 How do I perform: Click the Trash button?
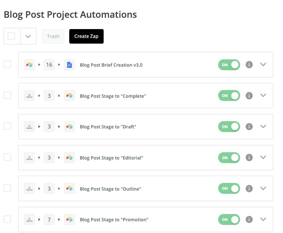tap(53, 36)
